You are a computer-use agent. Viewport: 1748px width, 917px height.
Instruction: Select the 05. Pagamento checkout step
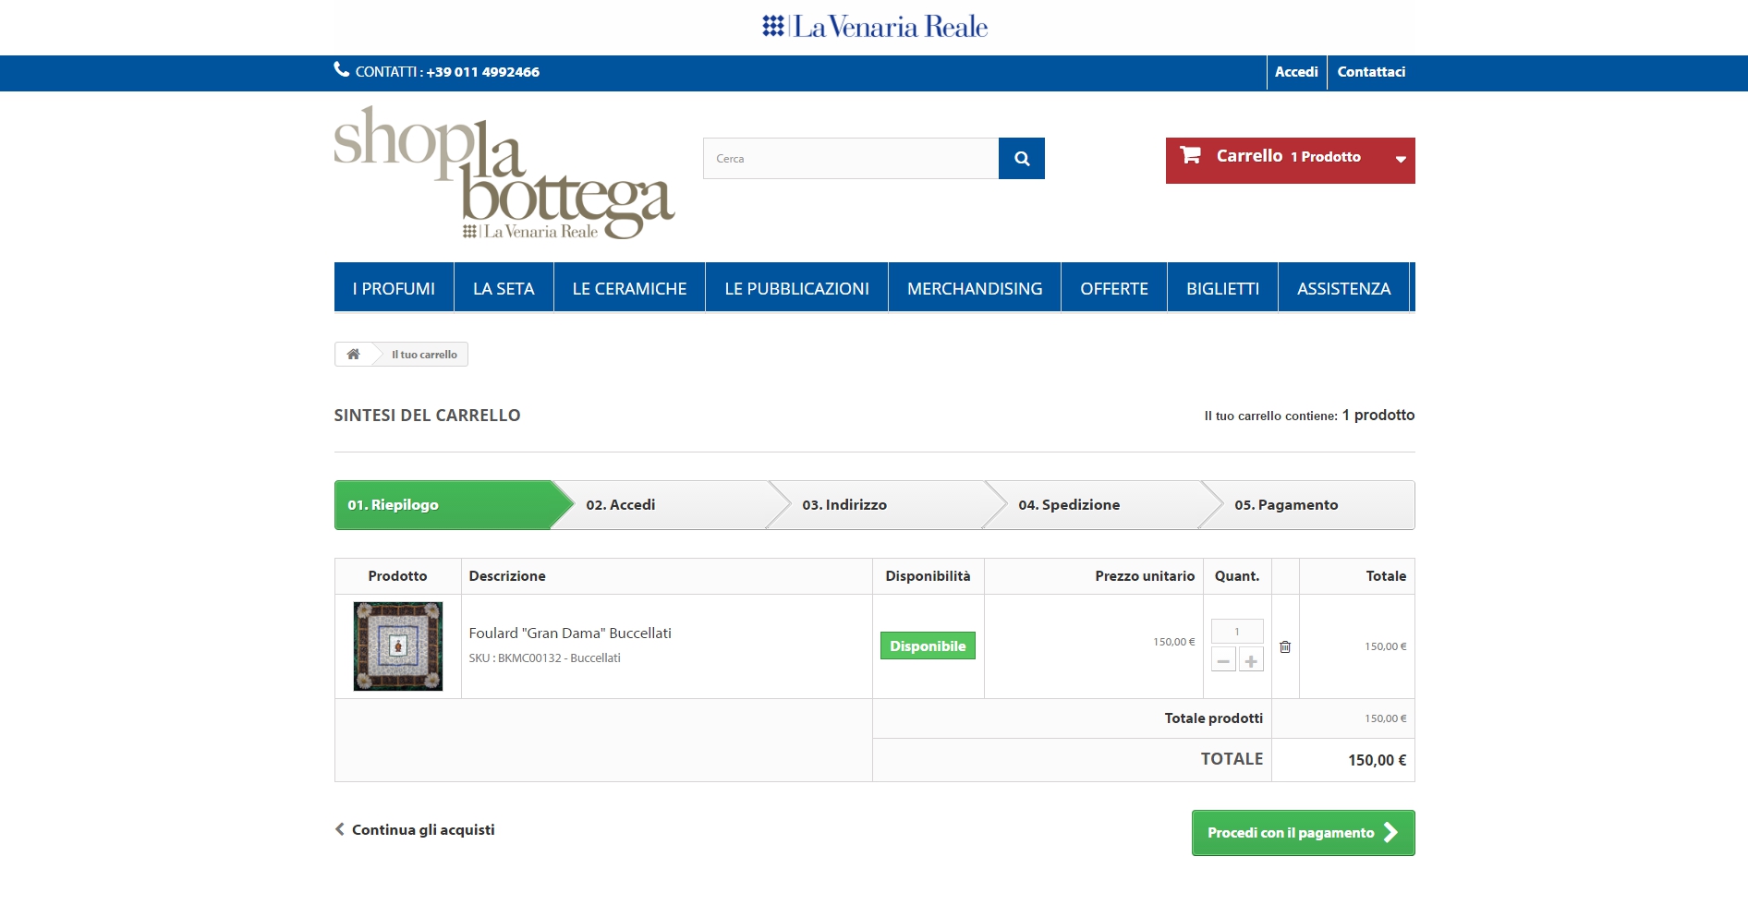pyautogui.click(x=1286, y=504)
